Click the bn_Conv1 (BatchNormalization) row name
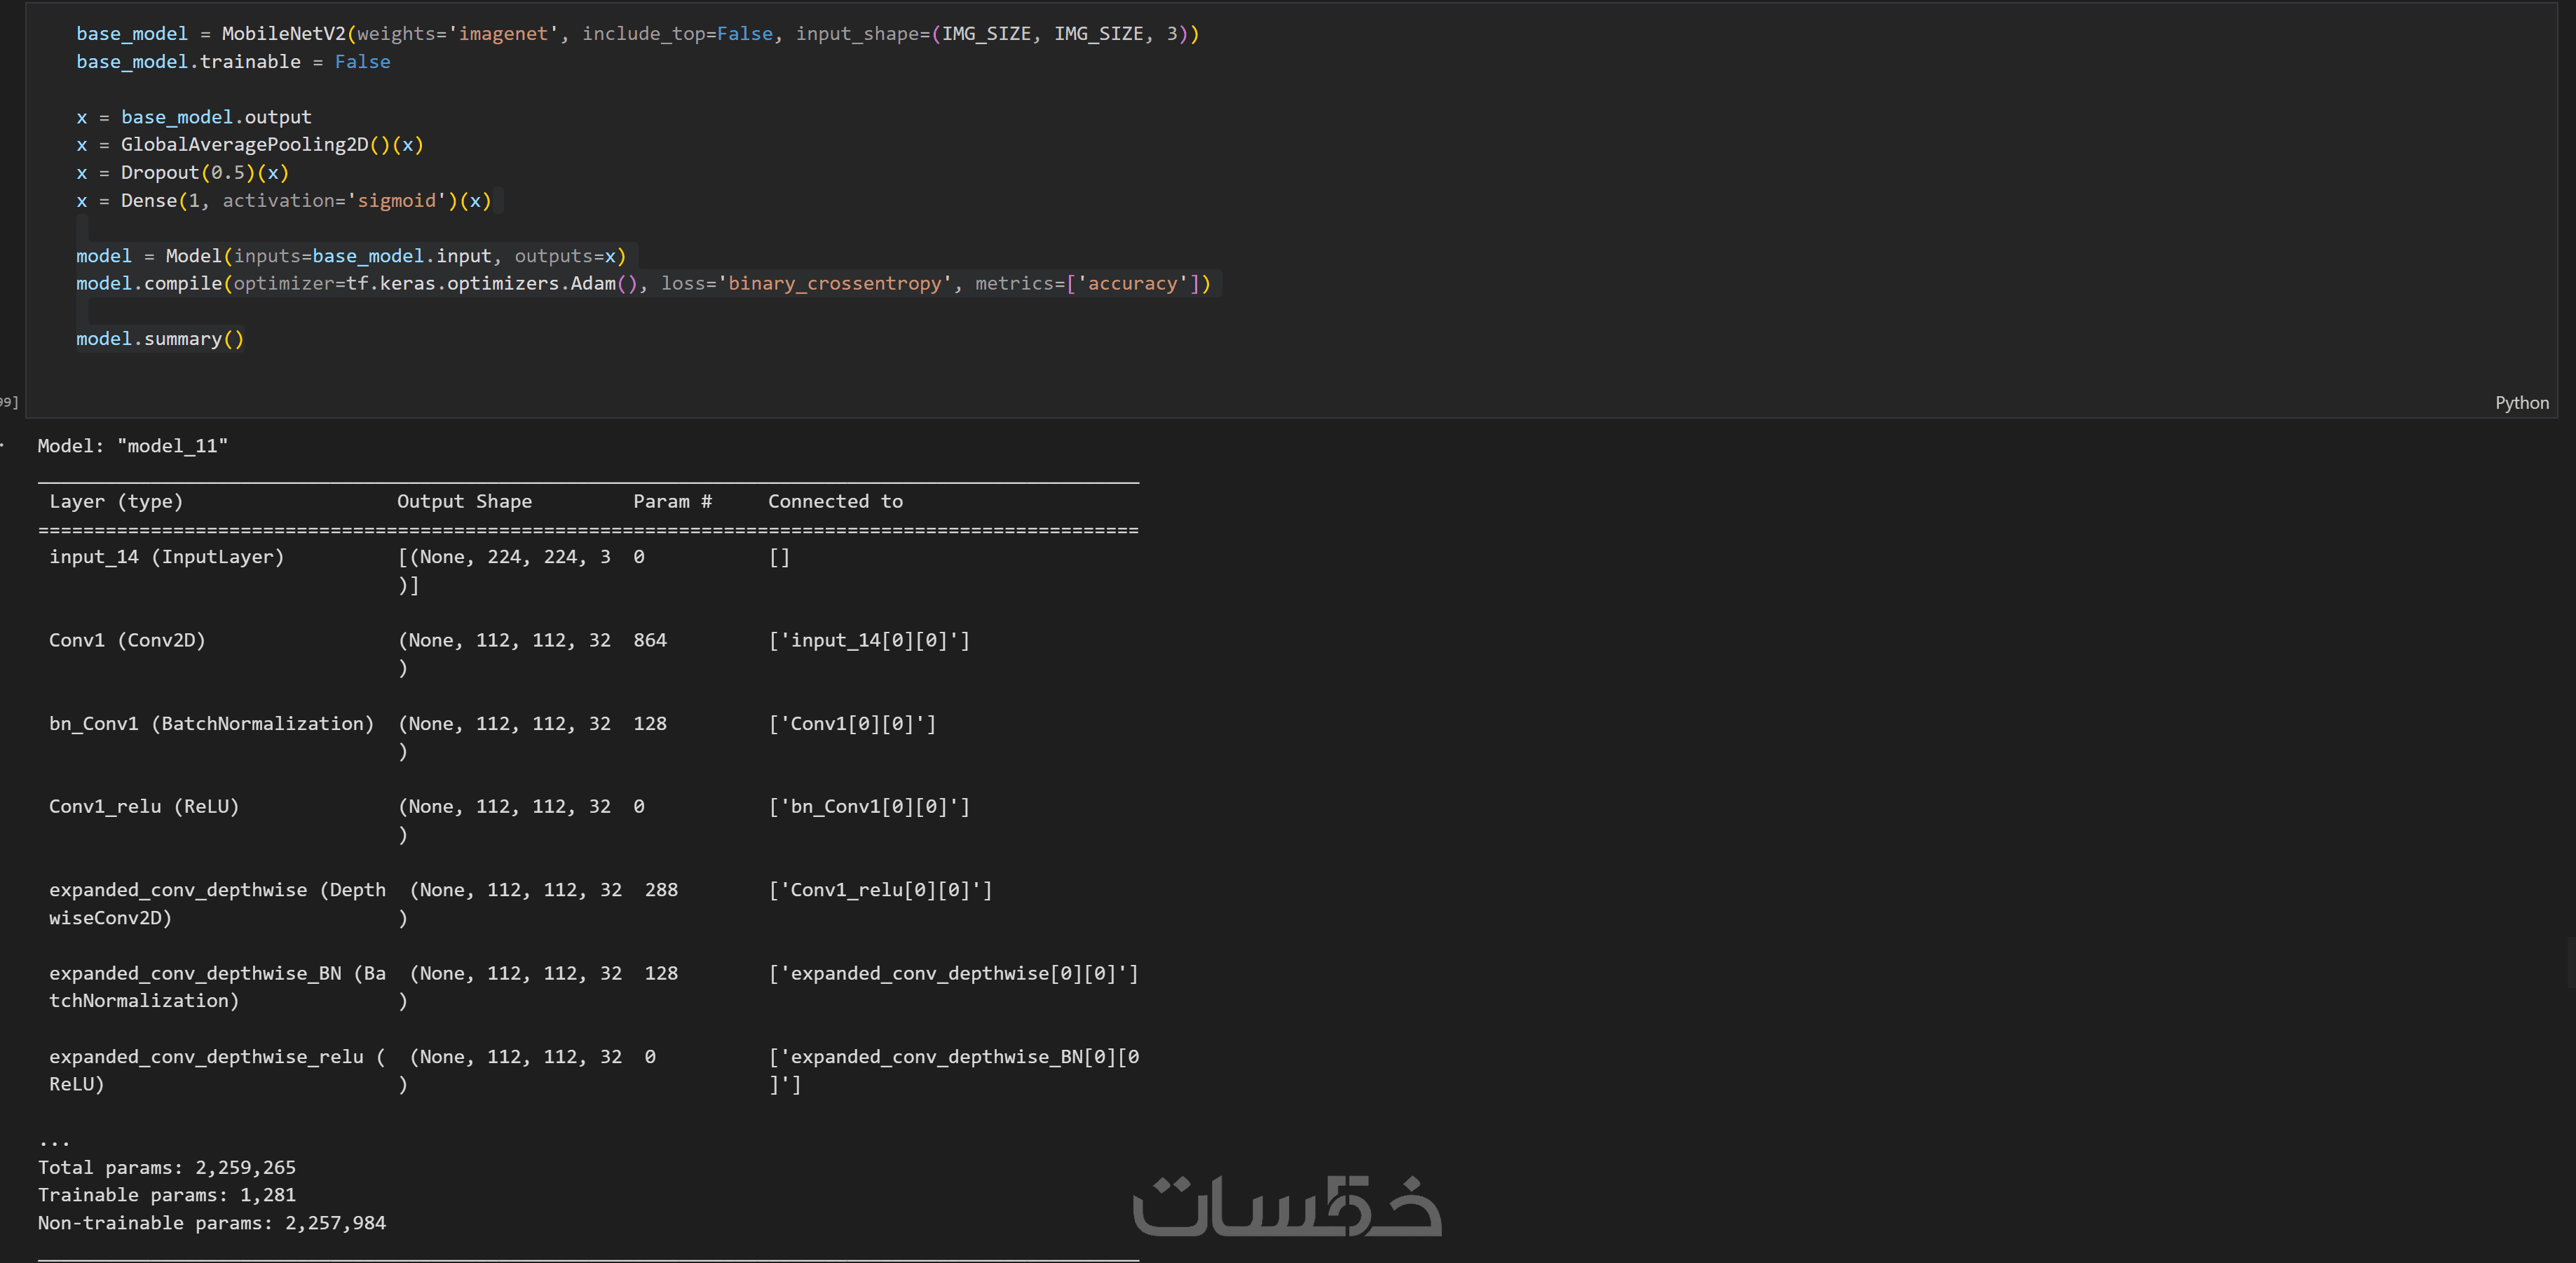 [x=211, y=724]
